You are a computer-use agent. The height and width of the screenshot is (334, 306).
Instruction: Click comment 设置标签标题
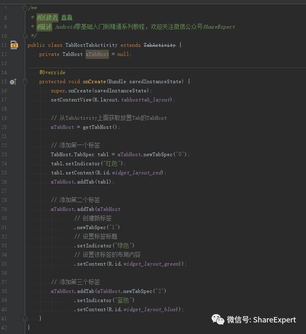(x=96, y=237)
